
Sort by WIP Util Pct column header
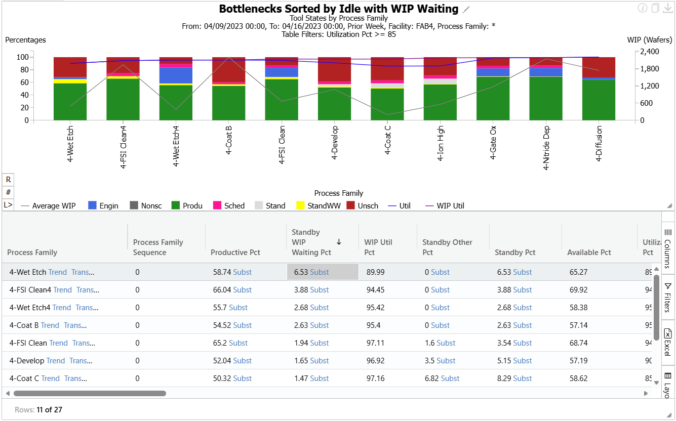[378, 247]
